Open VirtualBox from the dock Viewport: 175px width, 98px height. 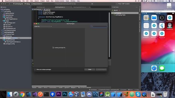[x=77, y=94]
